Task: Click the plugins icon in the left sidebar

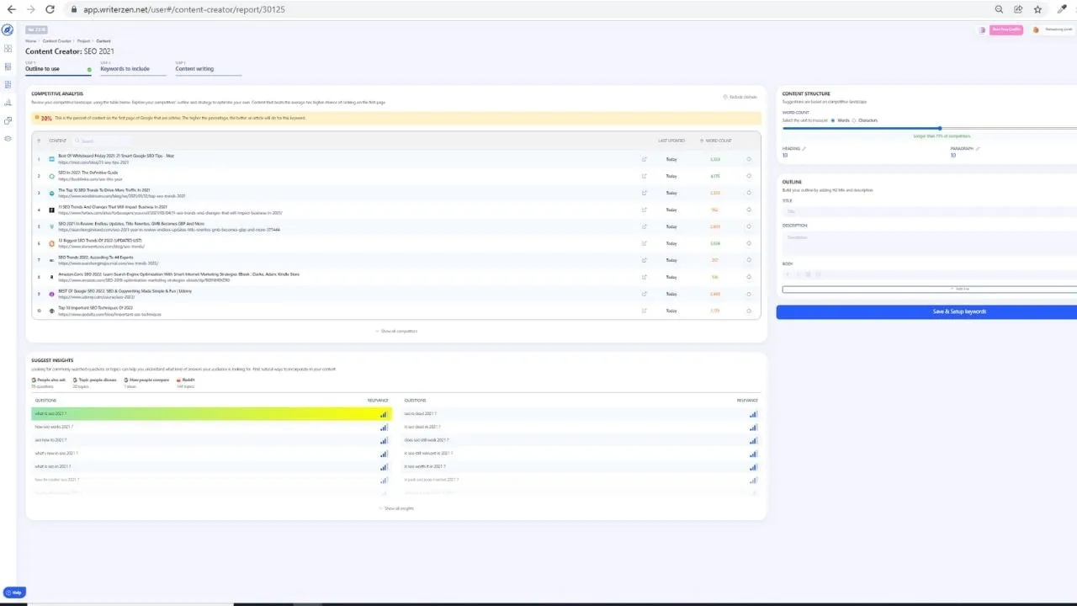Action: click(8, 120)
